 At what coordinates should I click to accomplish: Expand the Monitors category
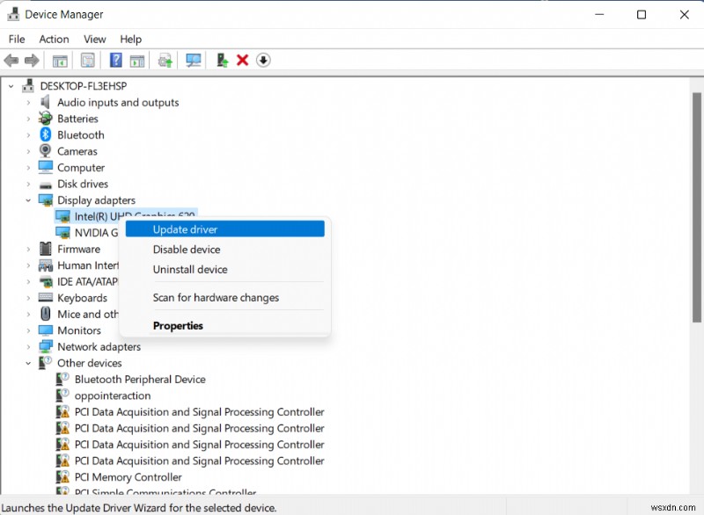pos(28,330)
